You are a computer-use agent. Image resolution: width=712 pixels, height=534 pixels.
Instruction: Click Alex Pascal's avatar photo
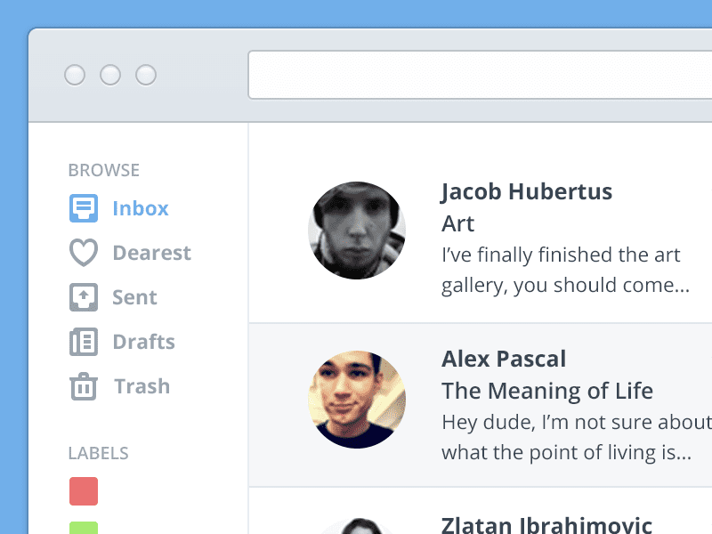357,399
